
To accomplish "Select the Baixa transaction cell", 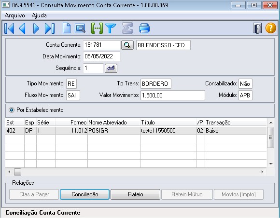I will [236, 131].
